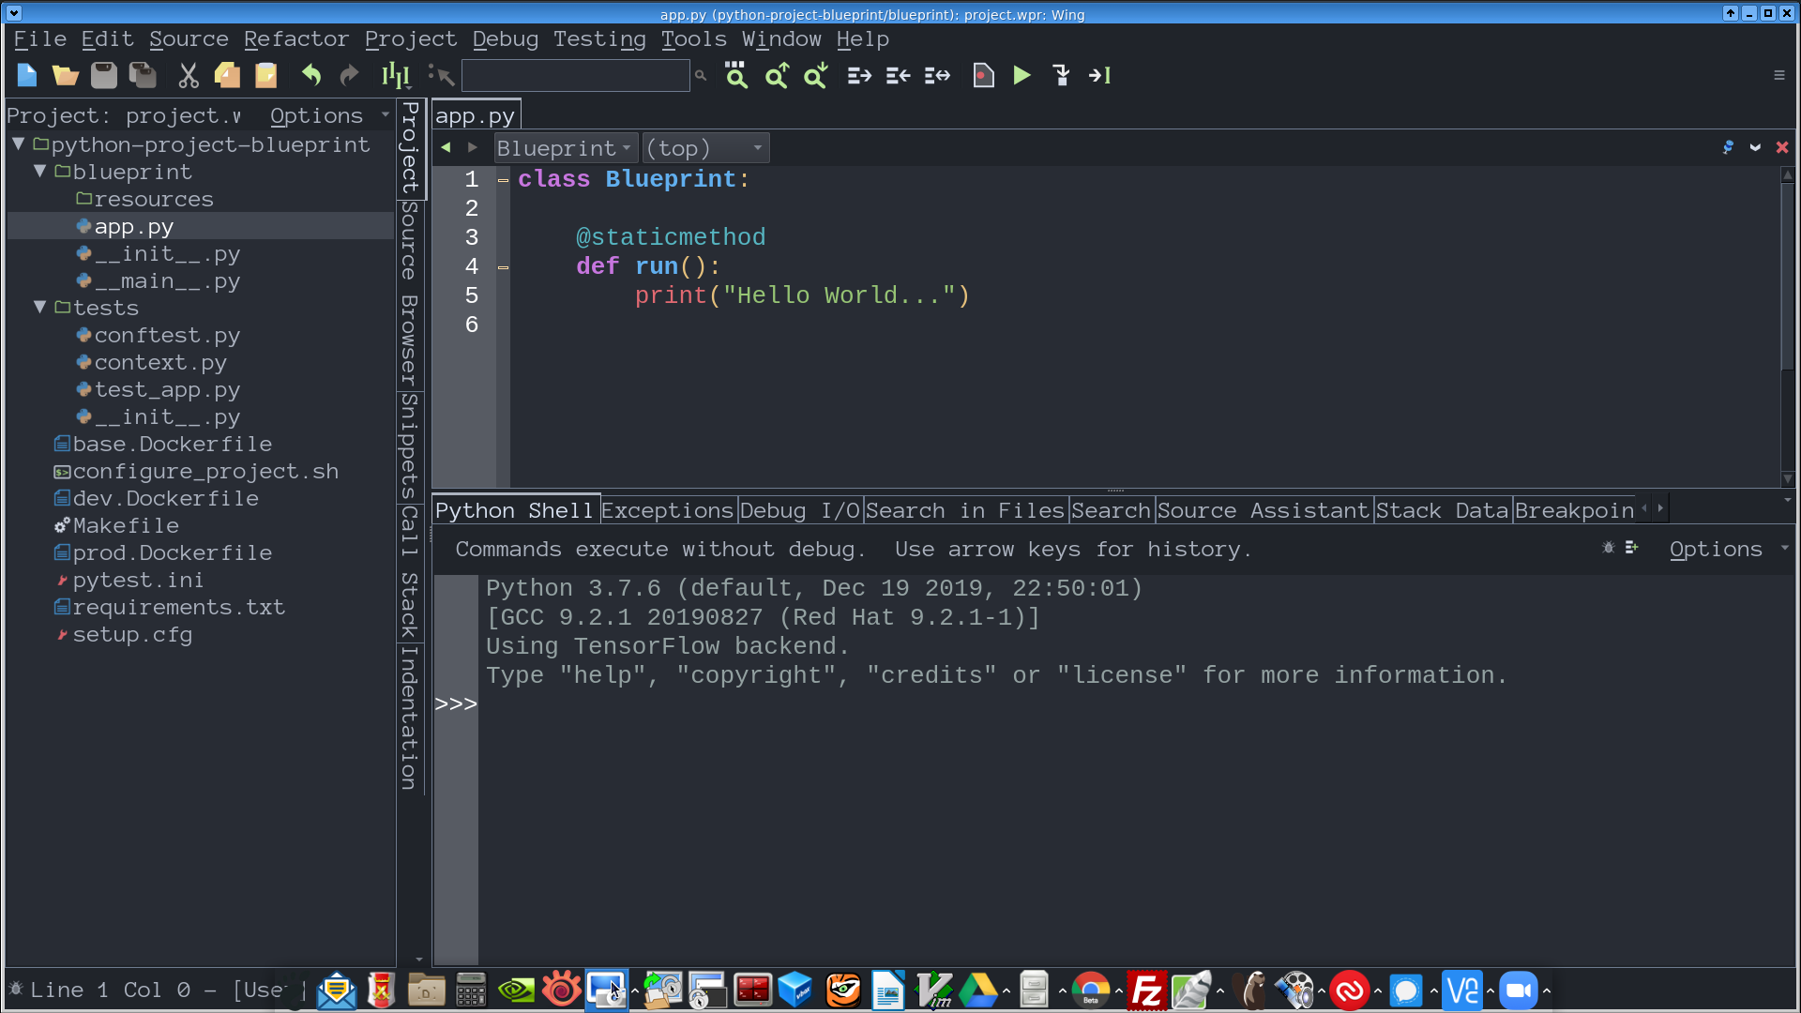1801x1013 pixels.
Task: Launch FileZilla from the taskbar
Action: pyautogui.click(x=1146, y=990)
